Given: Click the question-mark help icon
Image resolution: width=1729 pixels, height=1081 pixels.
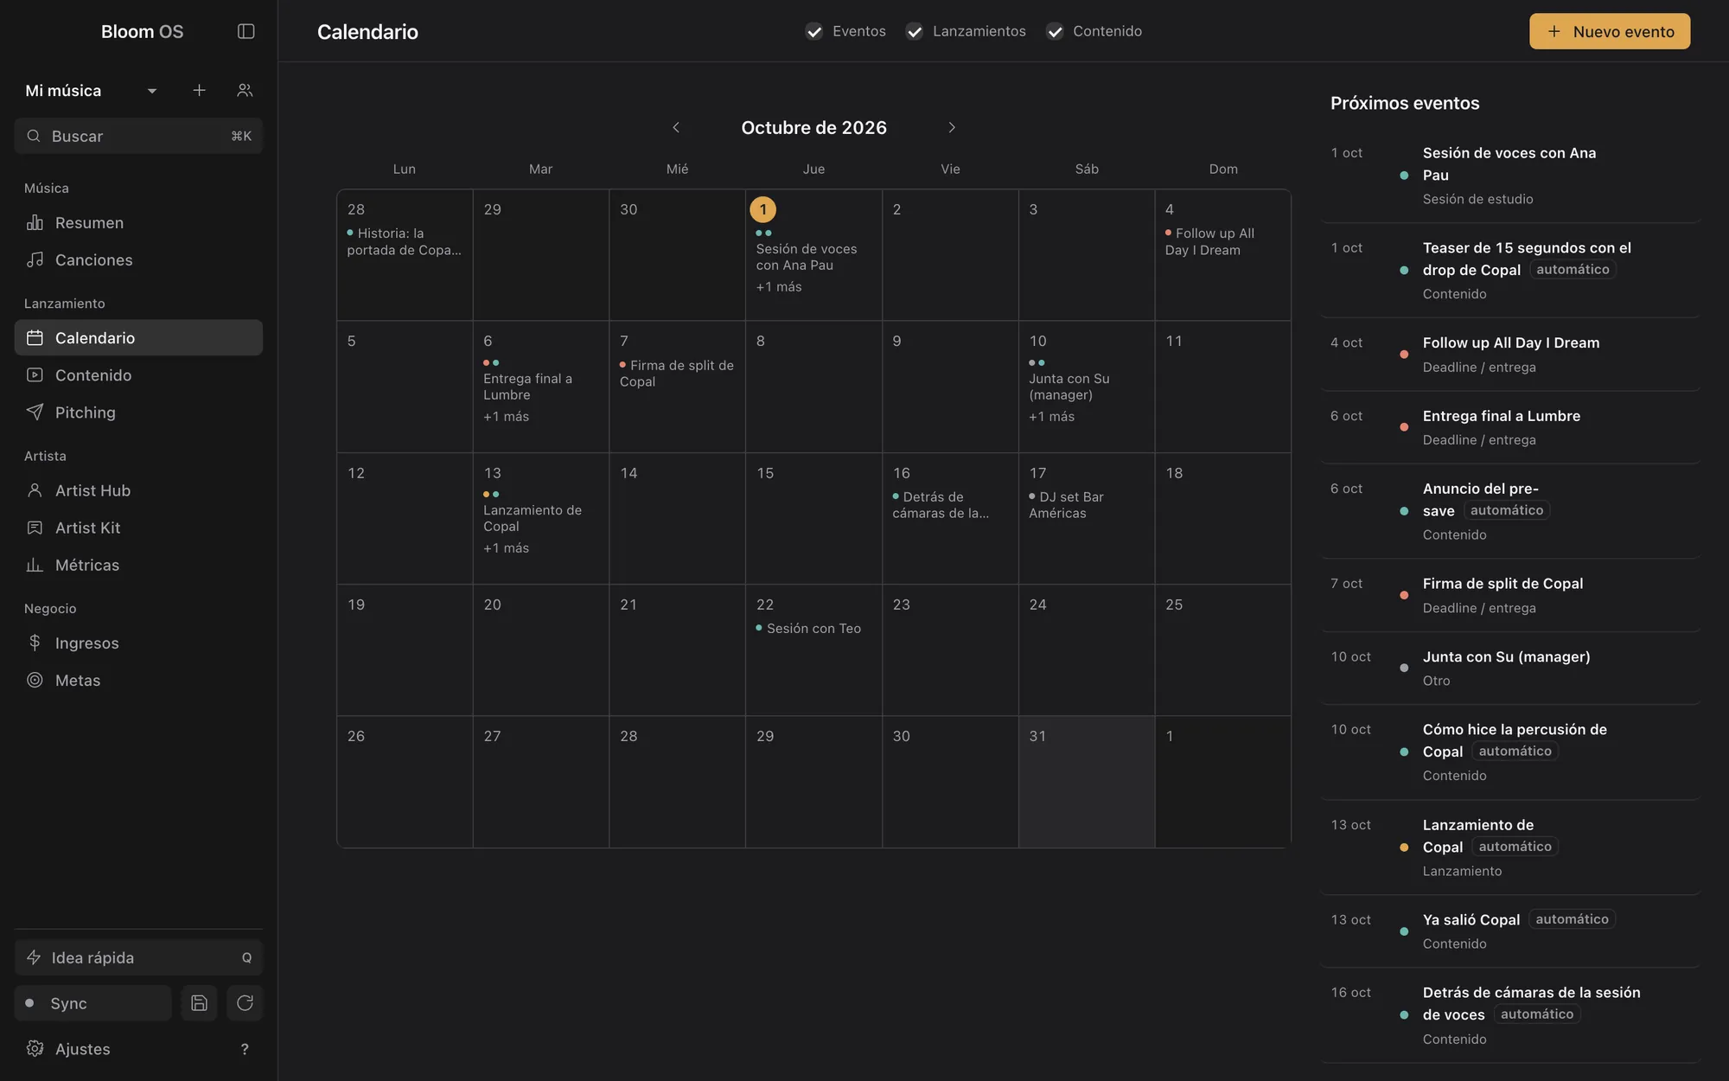Looking at the screenshot, I should point(245,1049).
